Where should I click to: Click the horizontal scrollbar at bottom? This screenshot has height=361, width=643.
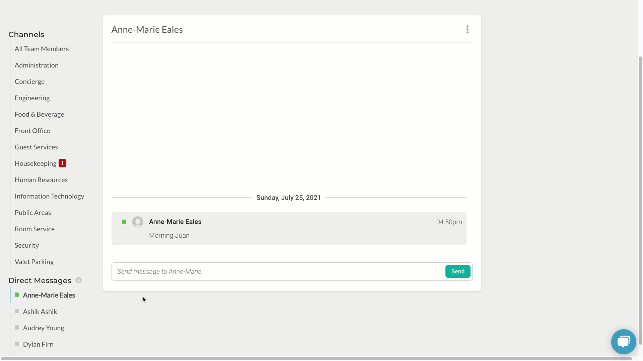(315, 359)
